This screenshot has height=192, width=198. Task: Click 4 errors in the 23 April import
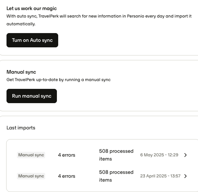(x=67, y=176)
